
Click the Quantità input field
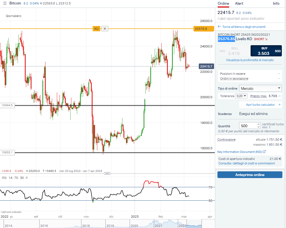[248, 126]
